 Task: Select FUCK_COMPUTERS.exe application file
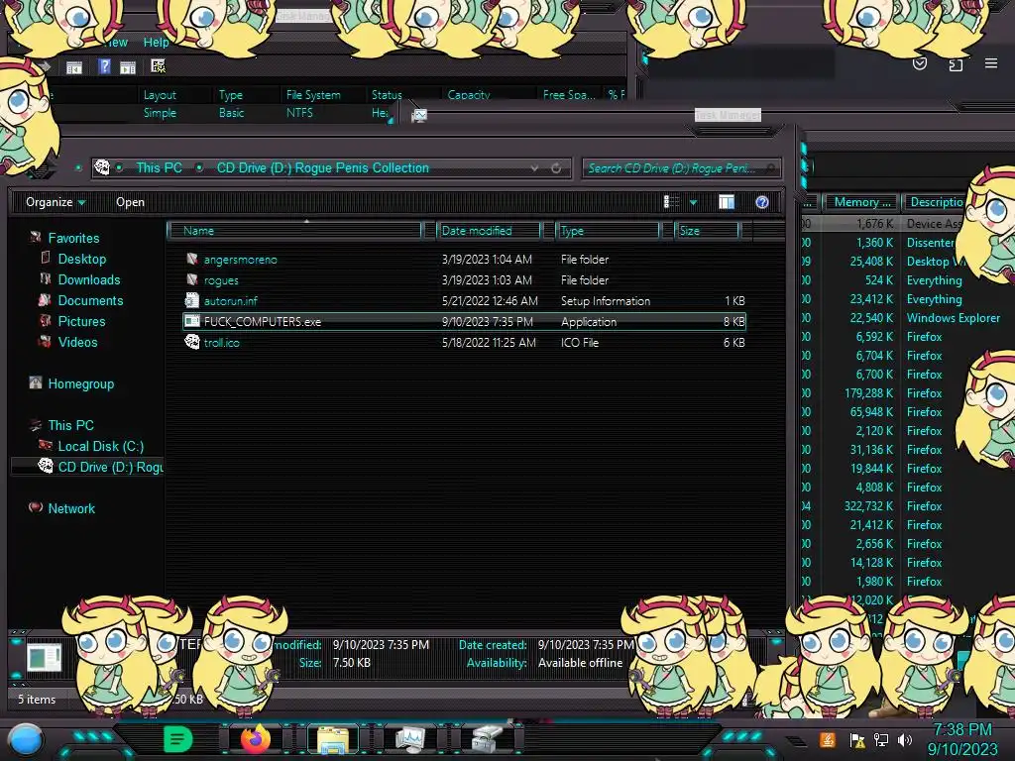click(464, 322)
